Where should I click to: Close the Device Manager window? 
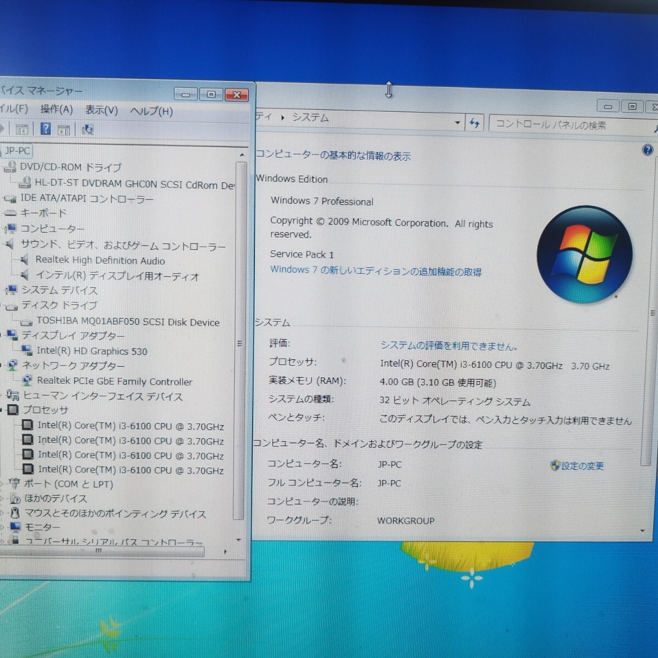pos(236,95)
